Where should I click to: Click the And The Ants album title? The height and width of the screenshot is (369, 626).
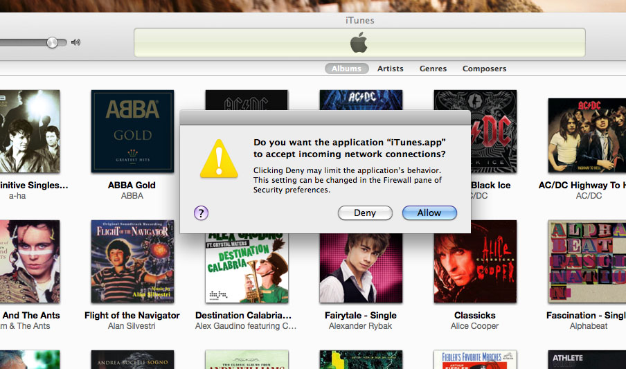pos(30,316)
